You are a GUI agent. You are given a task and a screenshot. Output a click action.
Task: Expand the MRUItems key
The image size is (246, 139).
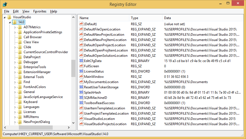tap(15, 117)
